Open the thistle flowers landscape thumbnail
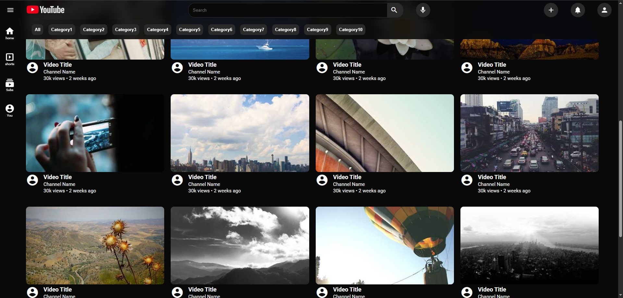This screenshot has height=298, width=623. pyautogui.click(x=95, y=246)
